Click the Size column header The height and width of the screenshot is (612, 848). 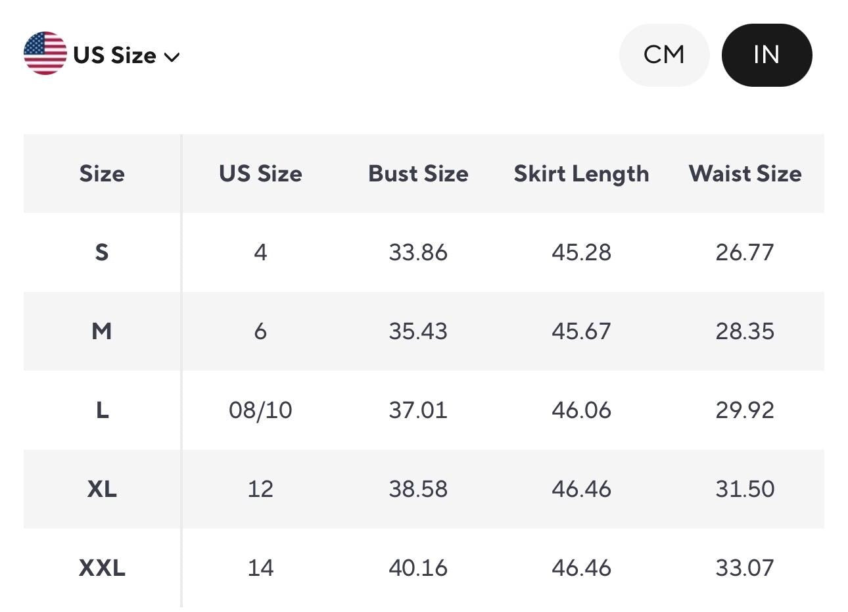(x=102, y=174)
